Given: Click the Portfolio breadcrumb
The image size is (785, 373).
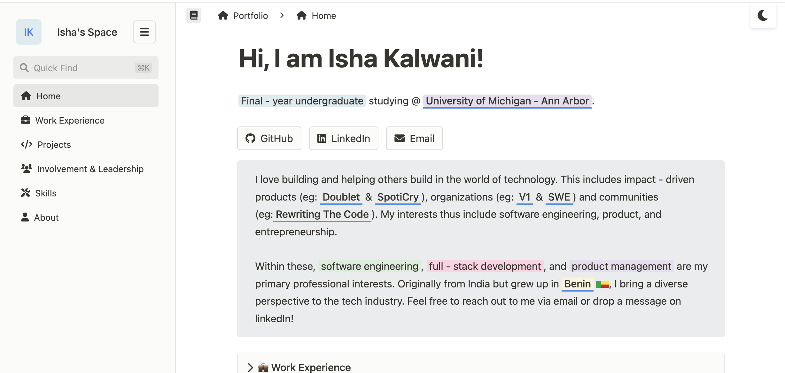Looking at the screenshot, I should 243,15.
